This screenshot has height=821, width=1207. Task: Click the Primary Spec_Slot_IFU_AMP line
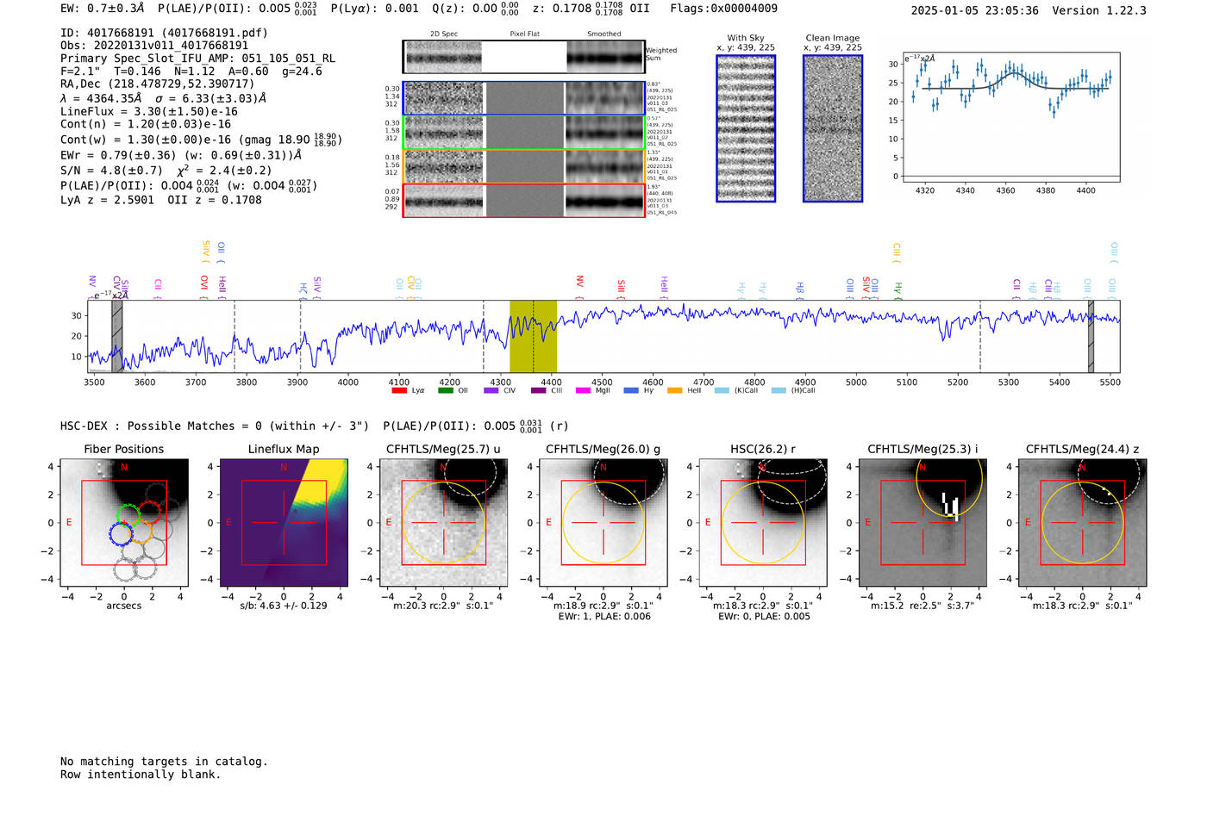[x=198, y=59]
